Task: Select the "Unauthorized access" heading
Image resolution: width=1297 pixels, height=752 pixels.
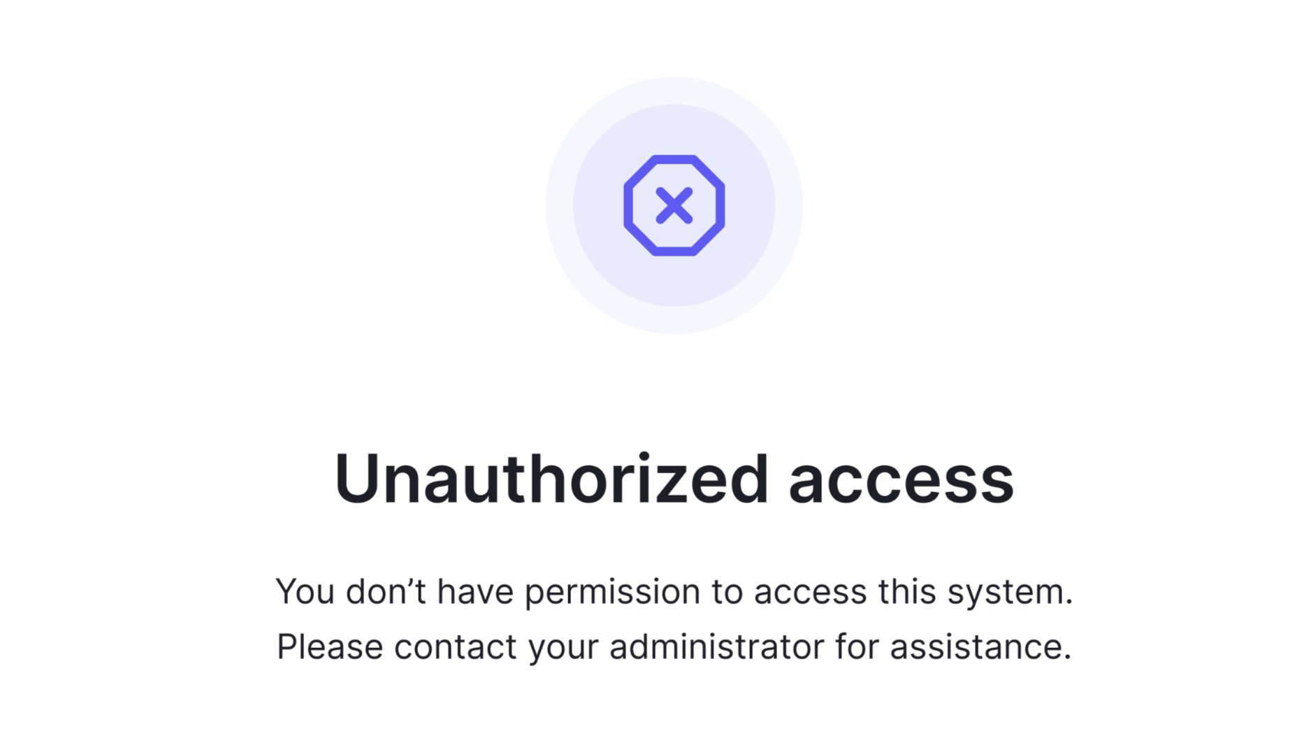Action: 674,479
